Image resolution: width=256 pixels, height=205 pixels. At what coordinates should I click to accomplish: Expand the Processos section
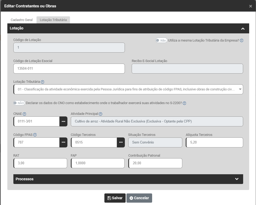coord(237,179)
